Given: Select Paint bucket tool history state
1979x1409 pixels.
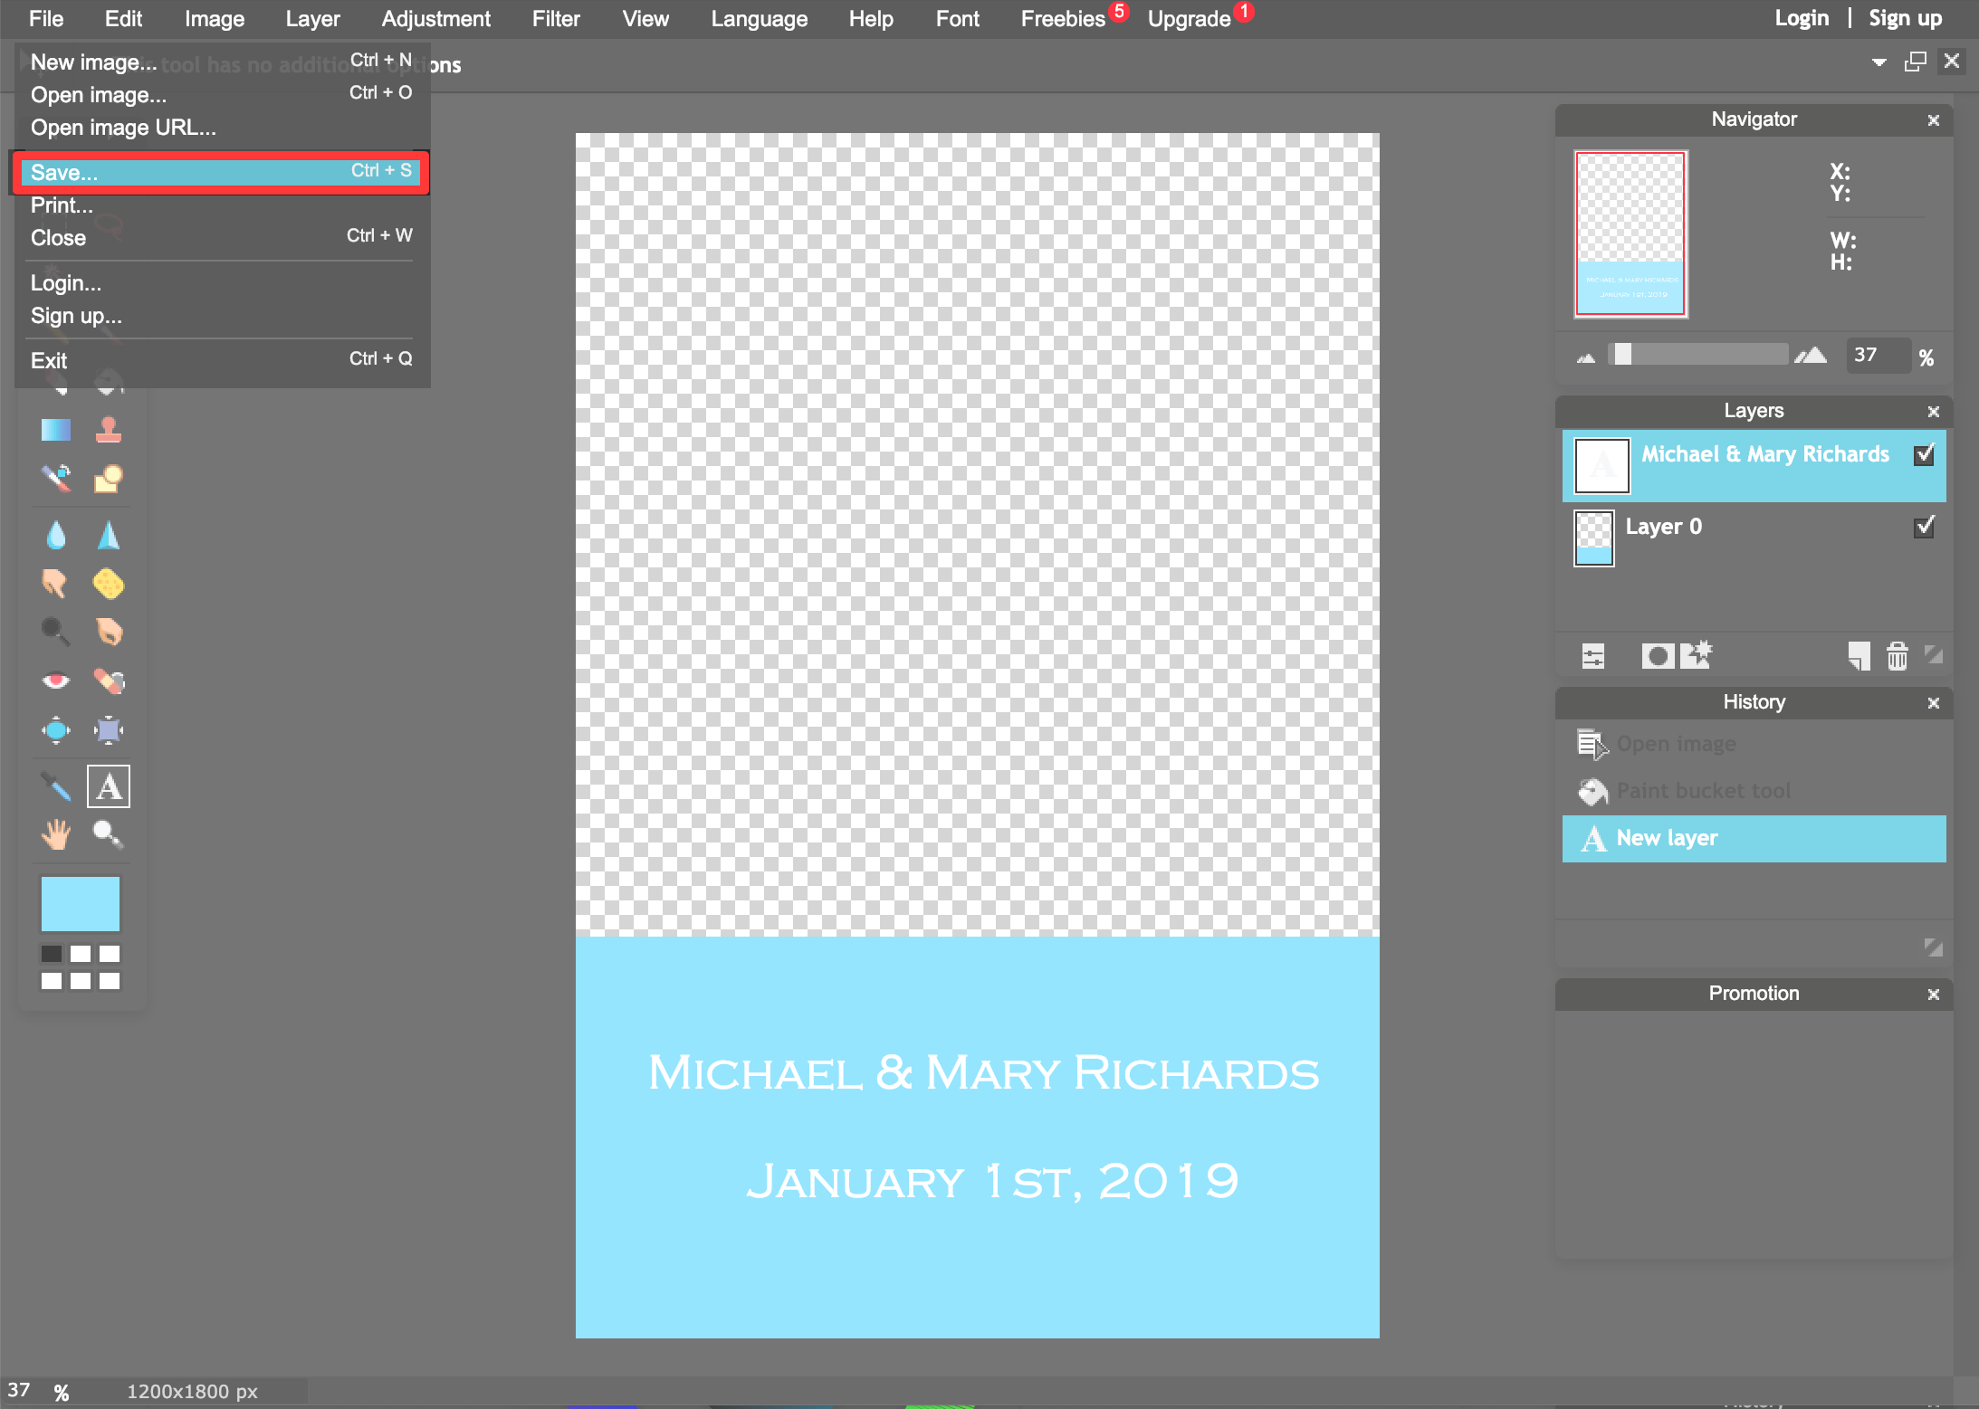Looking at the screenshot, I should click(x=1754, y=791).
